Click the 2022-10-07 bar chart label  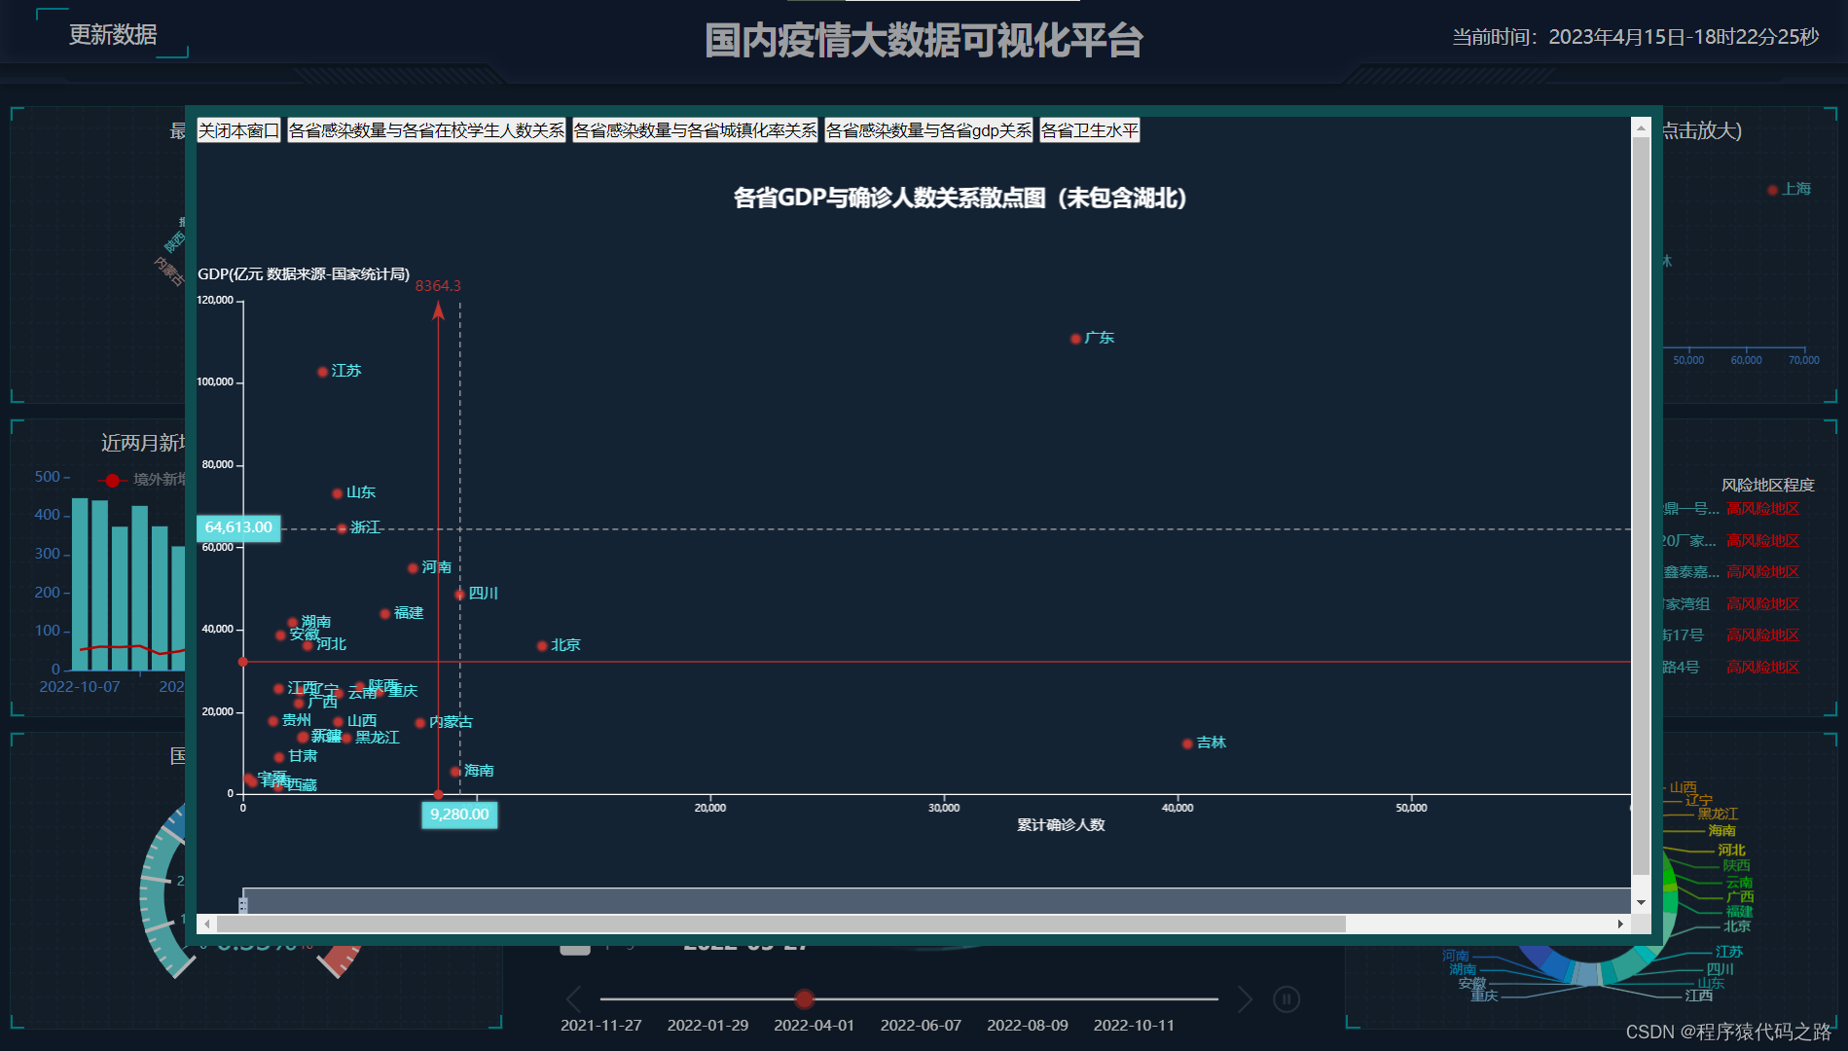pos(80,687)
